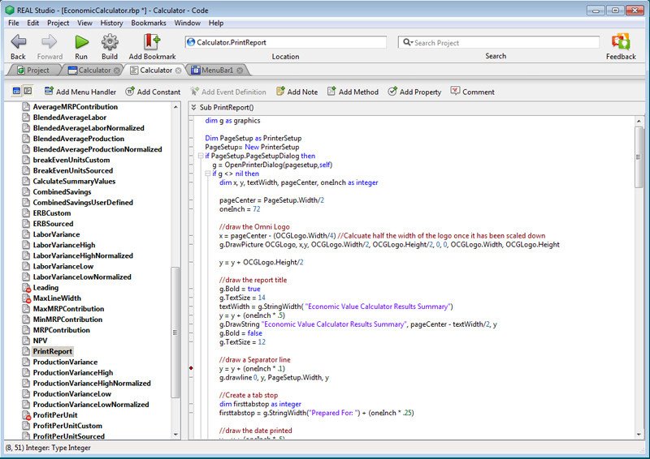Click method list scroll up arrow
This screenshot has height=459, width=650.
175,107
